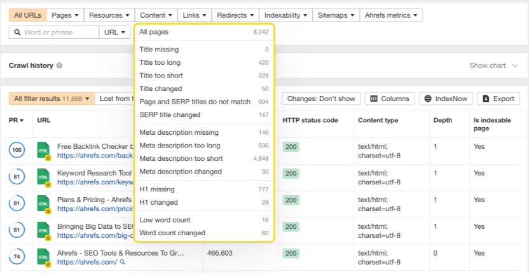
Task: Click the IndexNow button
Action: coord(446,99)
